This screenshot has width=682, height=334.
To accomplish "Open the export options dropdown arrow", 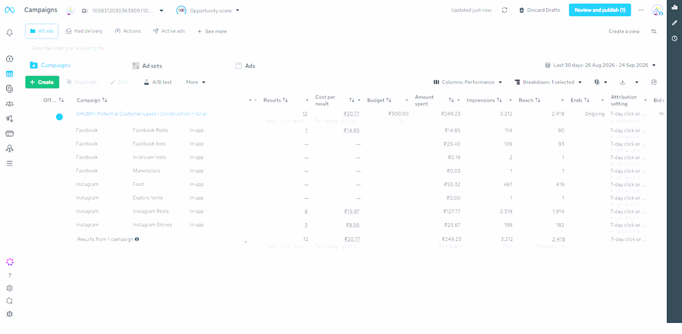I will (637, 82).
